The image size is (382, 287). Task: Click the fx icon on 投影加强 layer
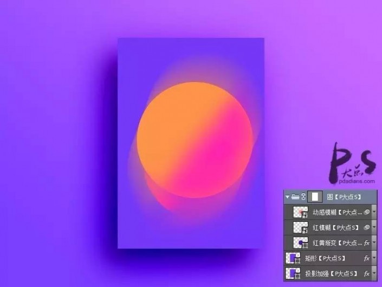click(367, 273)
